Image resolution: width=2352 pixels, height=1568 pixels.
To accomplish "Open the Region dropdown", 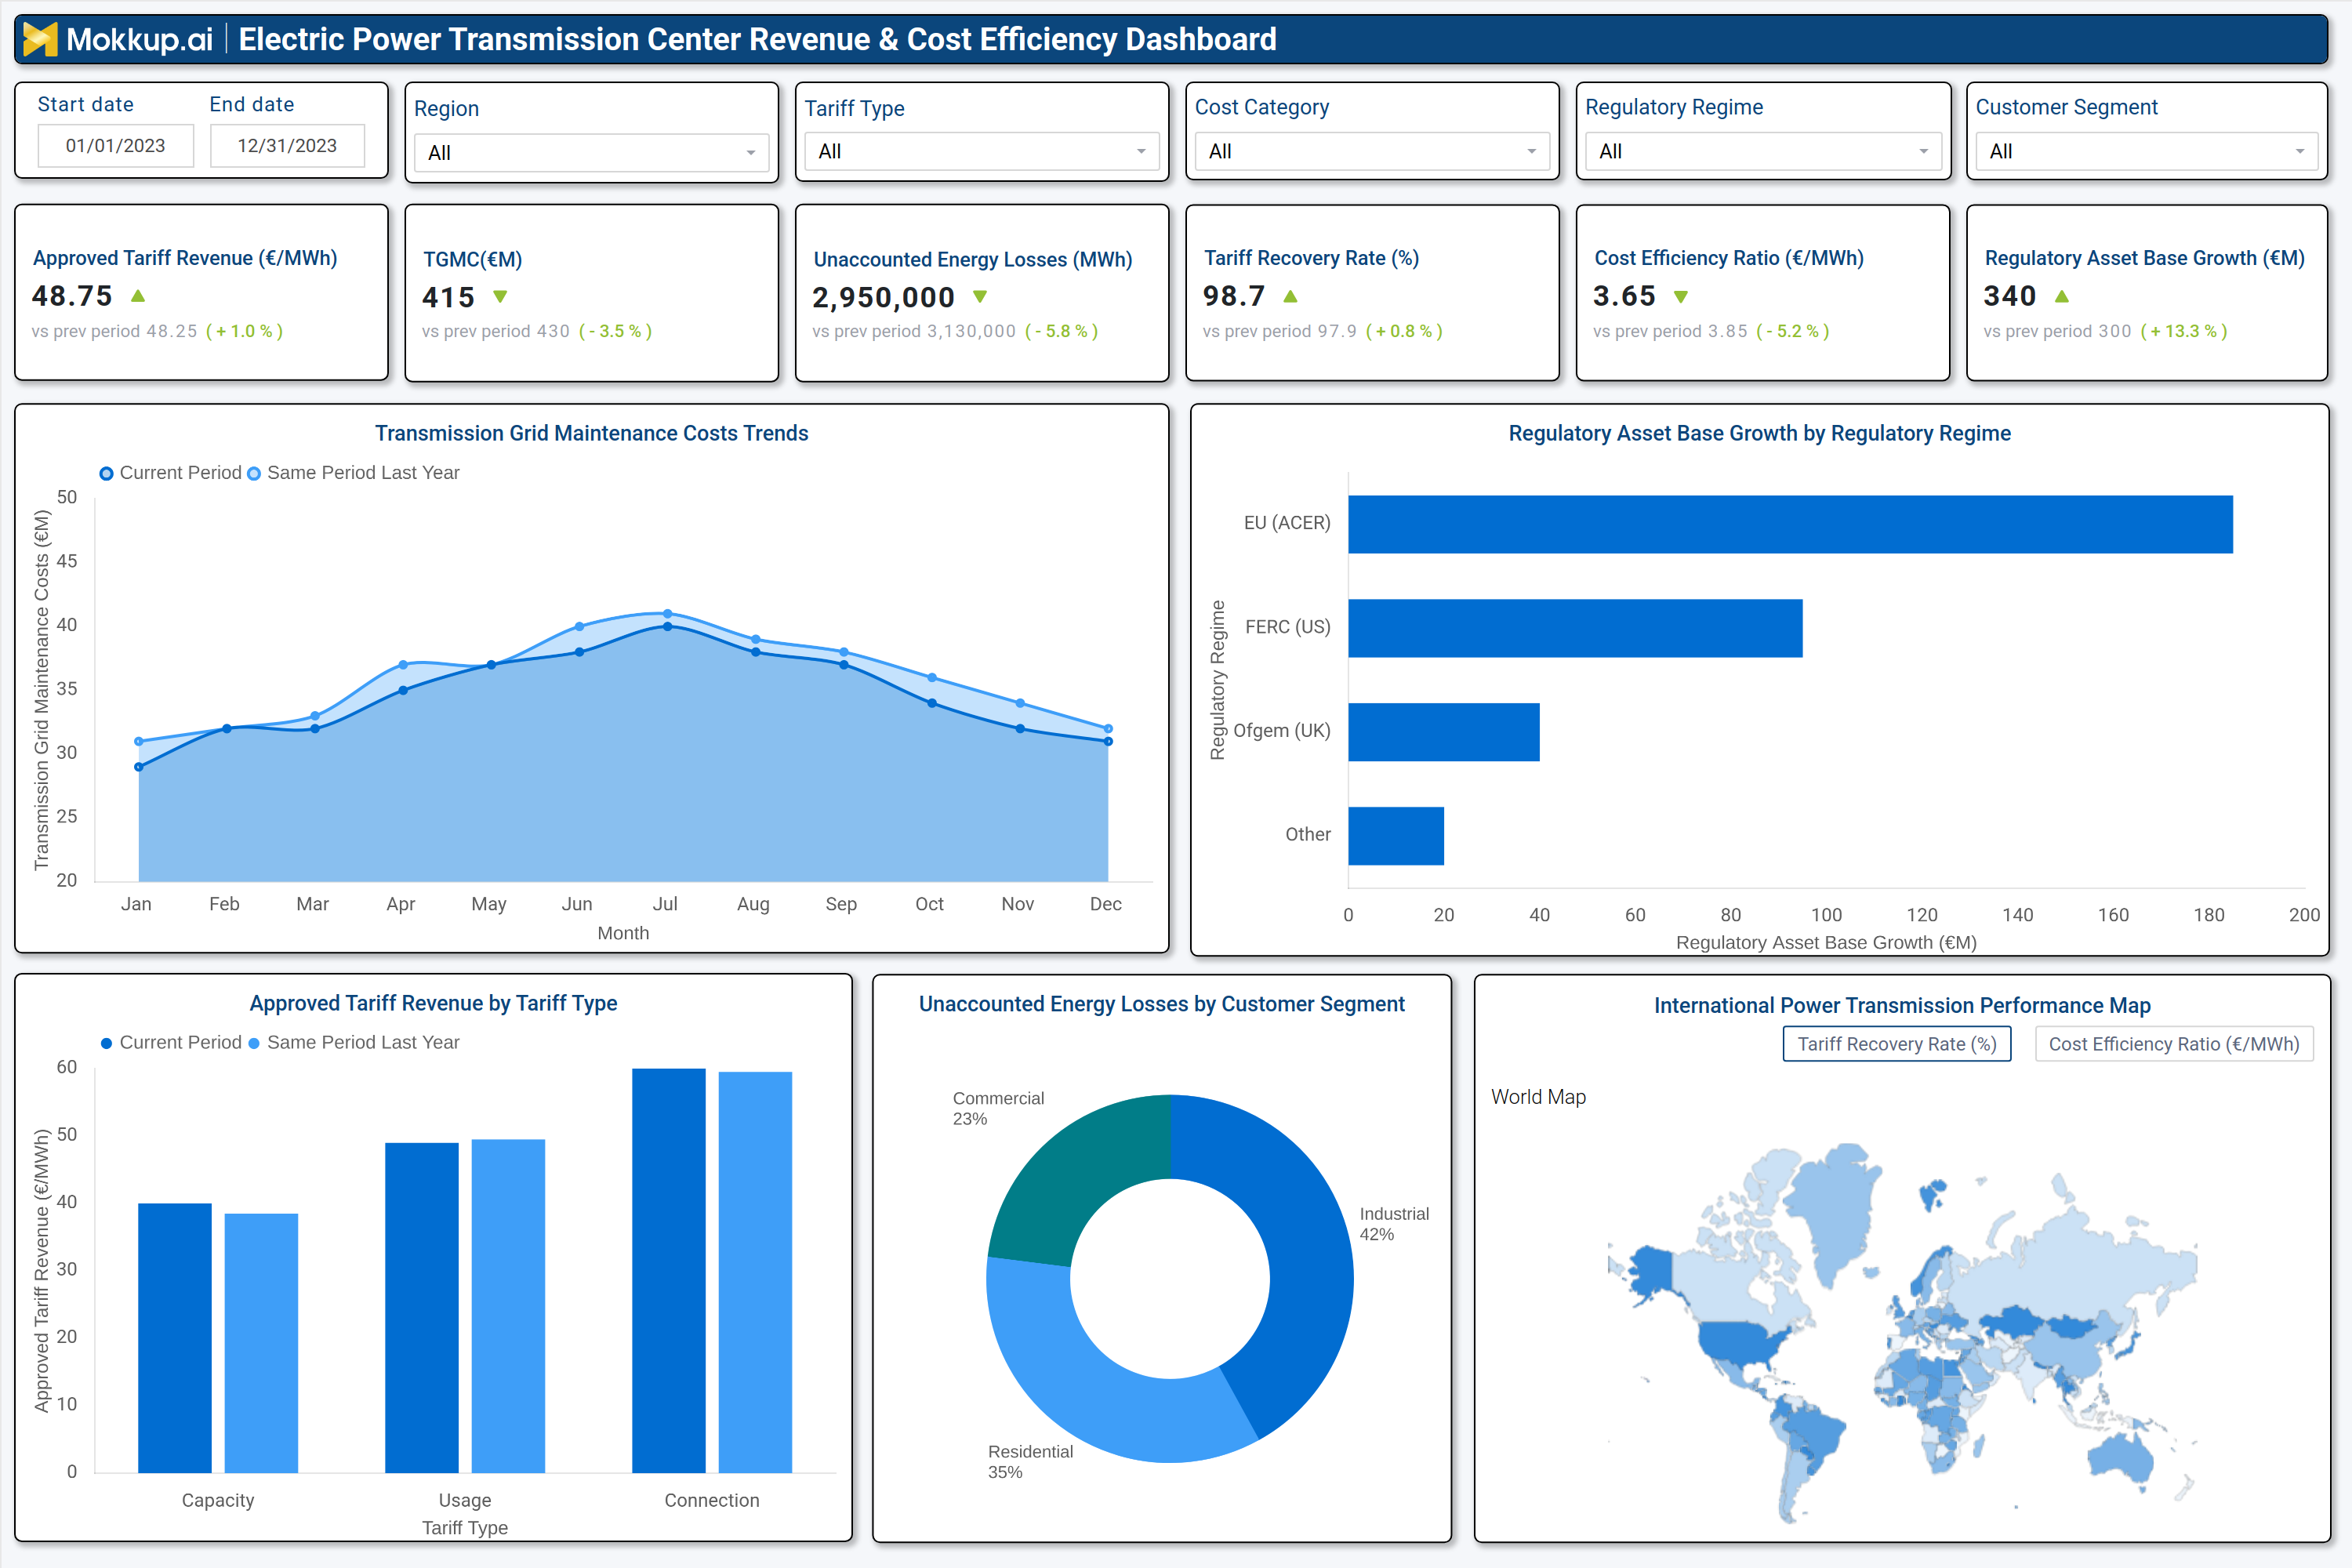I will (592, 153).
